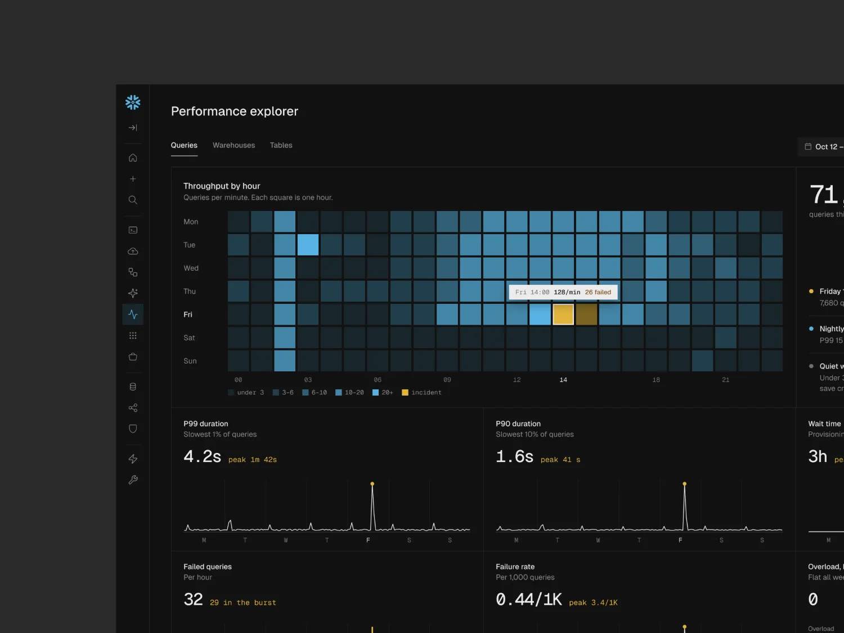Open the dotted grid apps icon
Image resolution: width=844 pixels, height=633 pixels.
point(133,335)
